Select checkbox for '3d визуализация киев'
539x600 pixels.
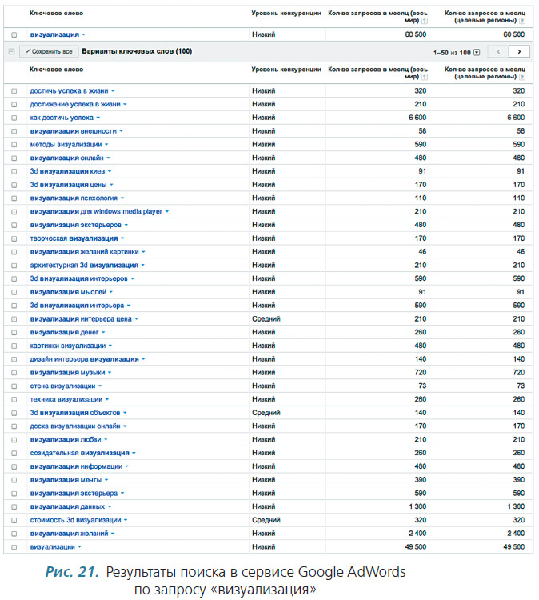click(14, 171)
